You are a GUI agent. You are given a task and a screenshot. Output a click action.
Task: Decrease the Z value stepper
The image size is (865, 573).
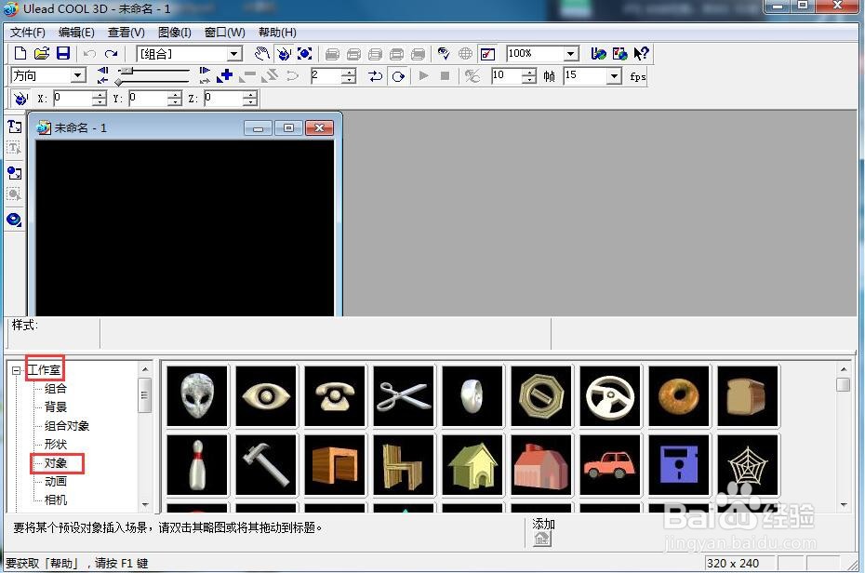[250, 102]
